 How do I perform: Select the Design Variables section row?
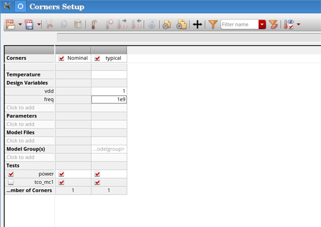(x=30, y=83)
